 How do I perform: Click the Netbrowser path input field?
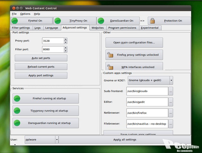(147, 113)
